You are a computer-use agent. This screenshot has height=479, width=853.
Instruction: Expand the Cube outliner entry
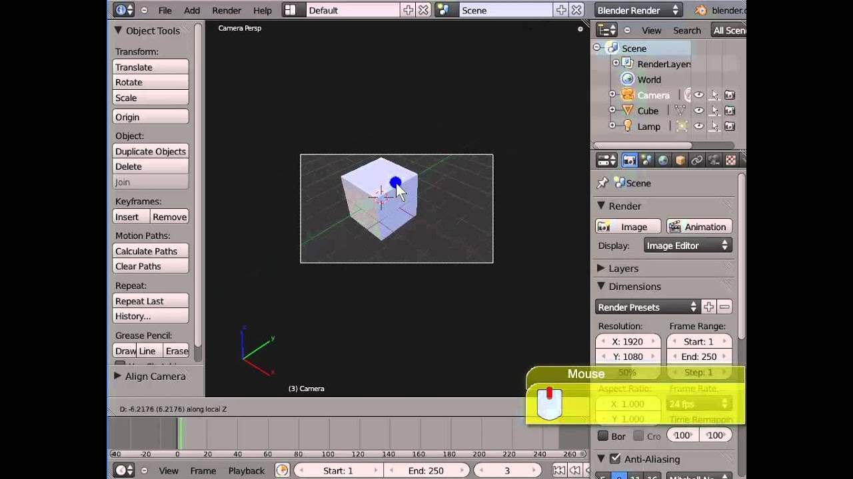tap(612, 110)
